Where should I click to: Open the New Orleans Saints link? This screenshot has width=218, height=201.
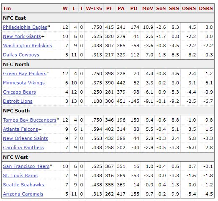[x=26, y=138]
